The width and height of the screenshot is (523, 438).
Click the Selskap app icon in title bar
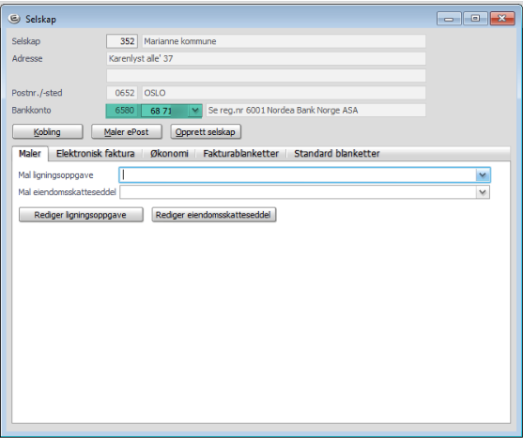14,19
